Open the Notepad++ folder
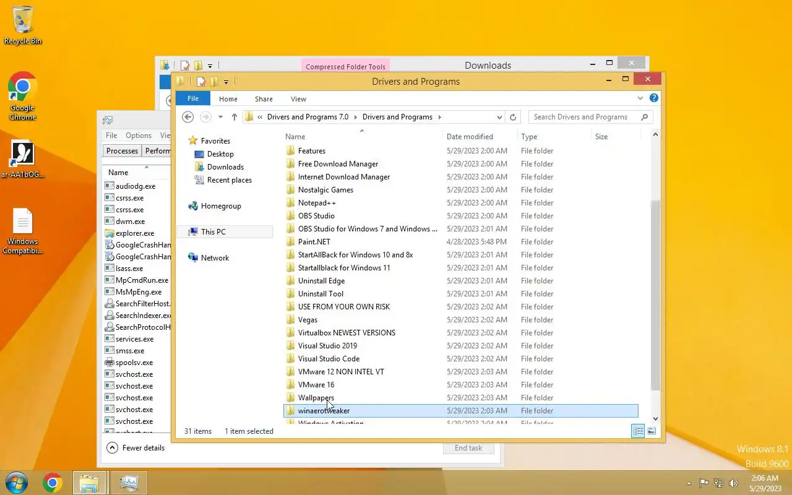The height and width of the screenshot is (495, 792). pyautogui.click(x=317, y=203)
